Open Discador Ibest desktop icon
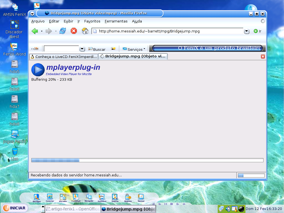Viewport: 284px width, 213px height. point(14,29)
